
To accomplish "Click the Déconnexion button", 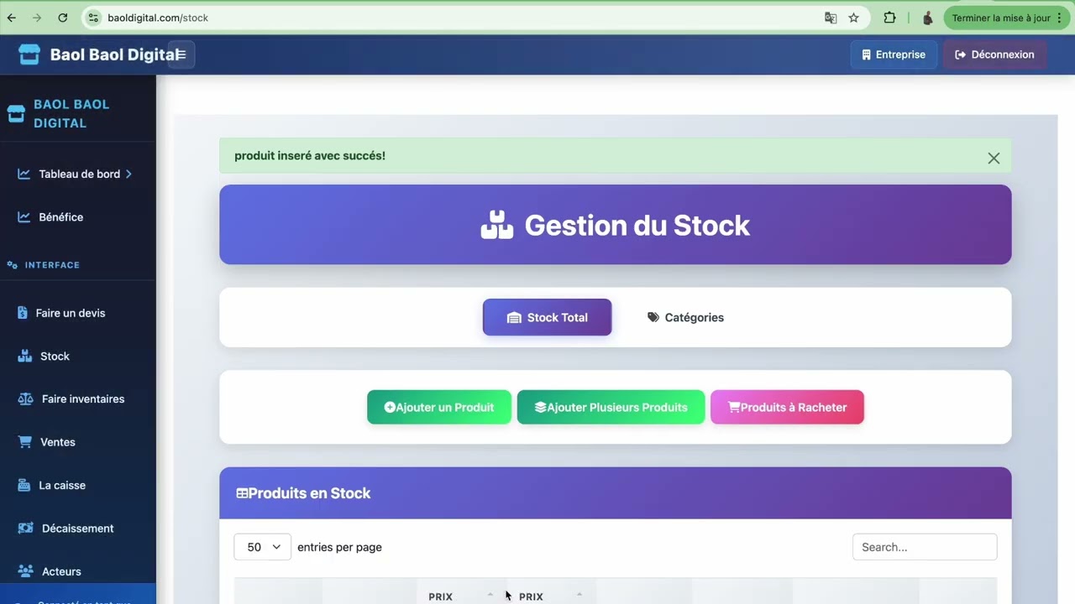I will 994,55.
